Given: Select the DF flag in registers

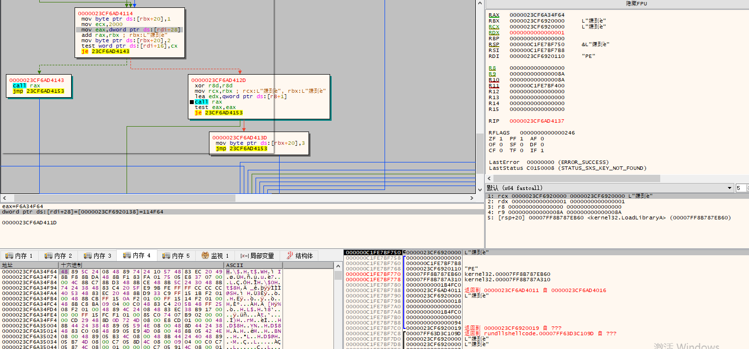Looking at the screenshot, I should (538, 144).
